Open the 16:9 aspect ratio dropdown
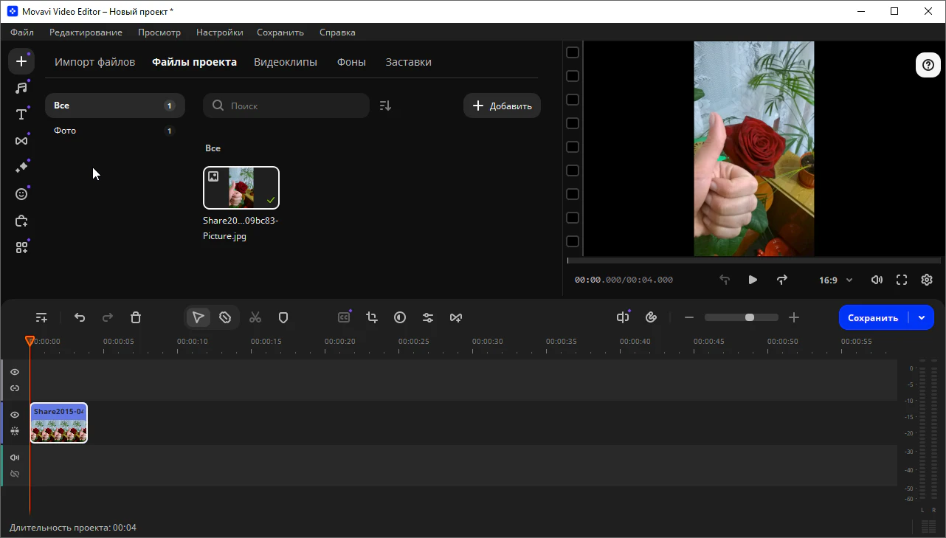Screen dimensions: 946x538 coord(835,280)
